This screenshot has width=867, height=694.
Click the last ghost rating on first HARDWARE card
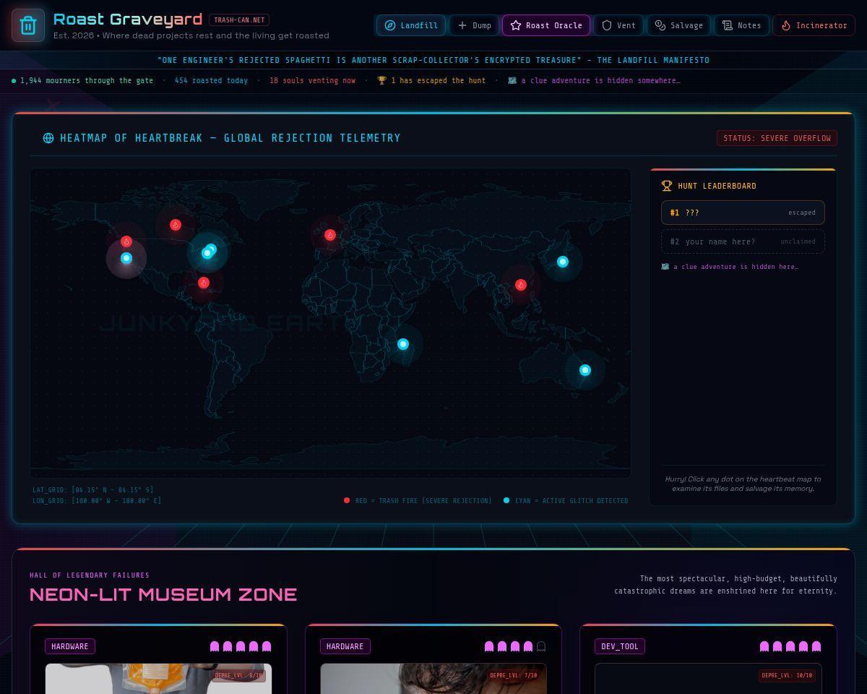point(267,646)
